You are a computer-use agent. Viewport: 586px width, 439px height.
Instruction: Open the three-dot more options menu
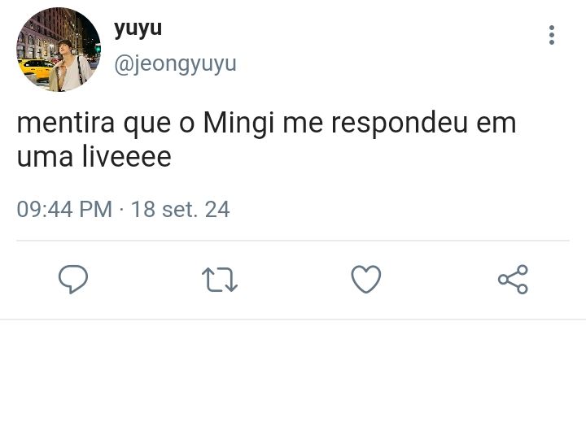point(552,35)
